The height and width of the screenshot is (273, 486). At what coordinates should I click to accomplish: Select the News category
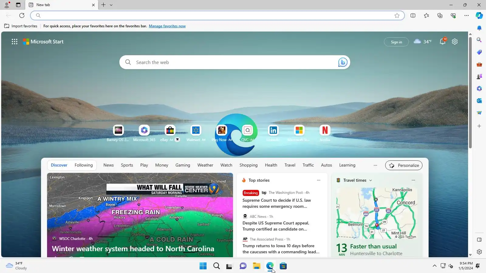(108, 165)
